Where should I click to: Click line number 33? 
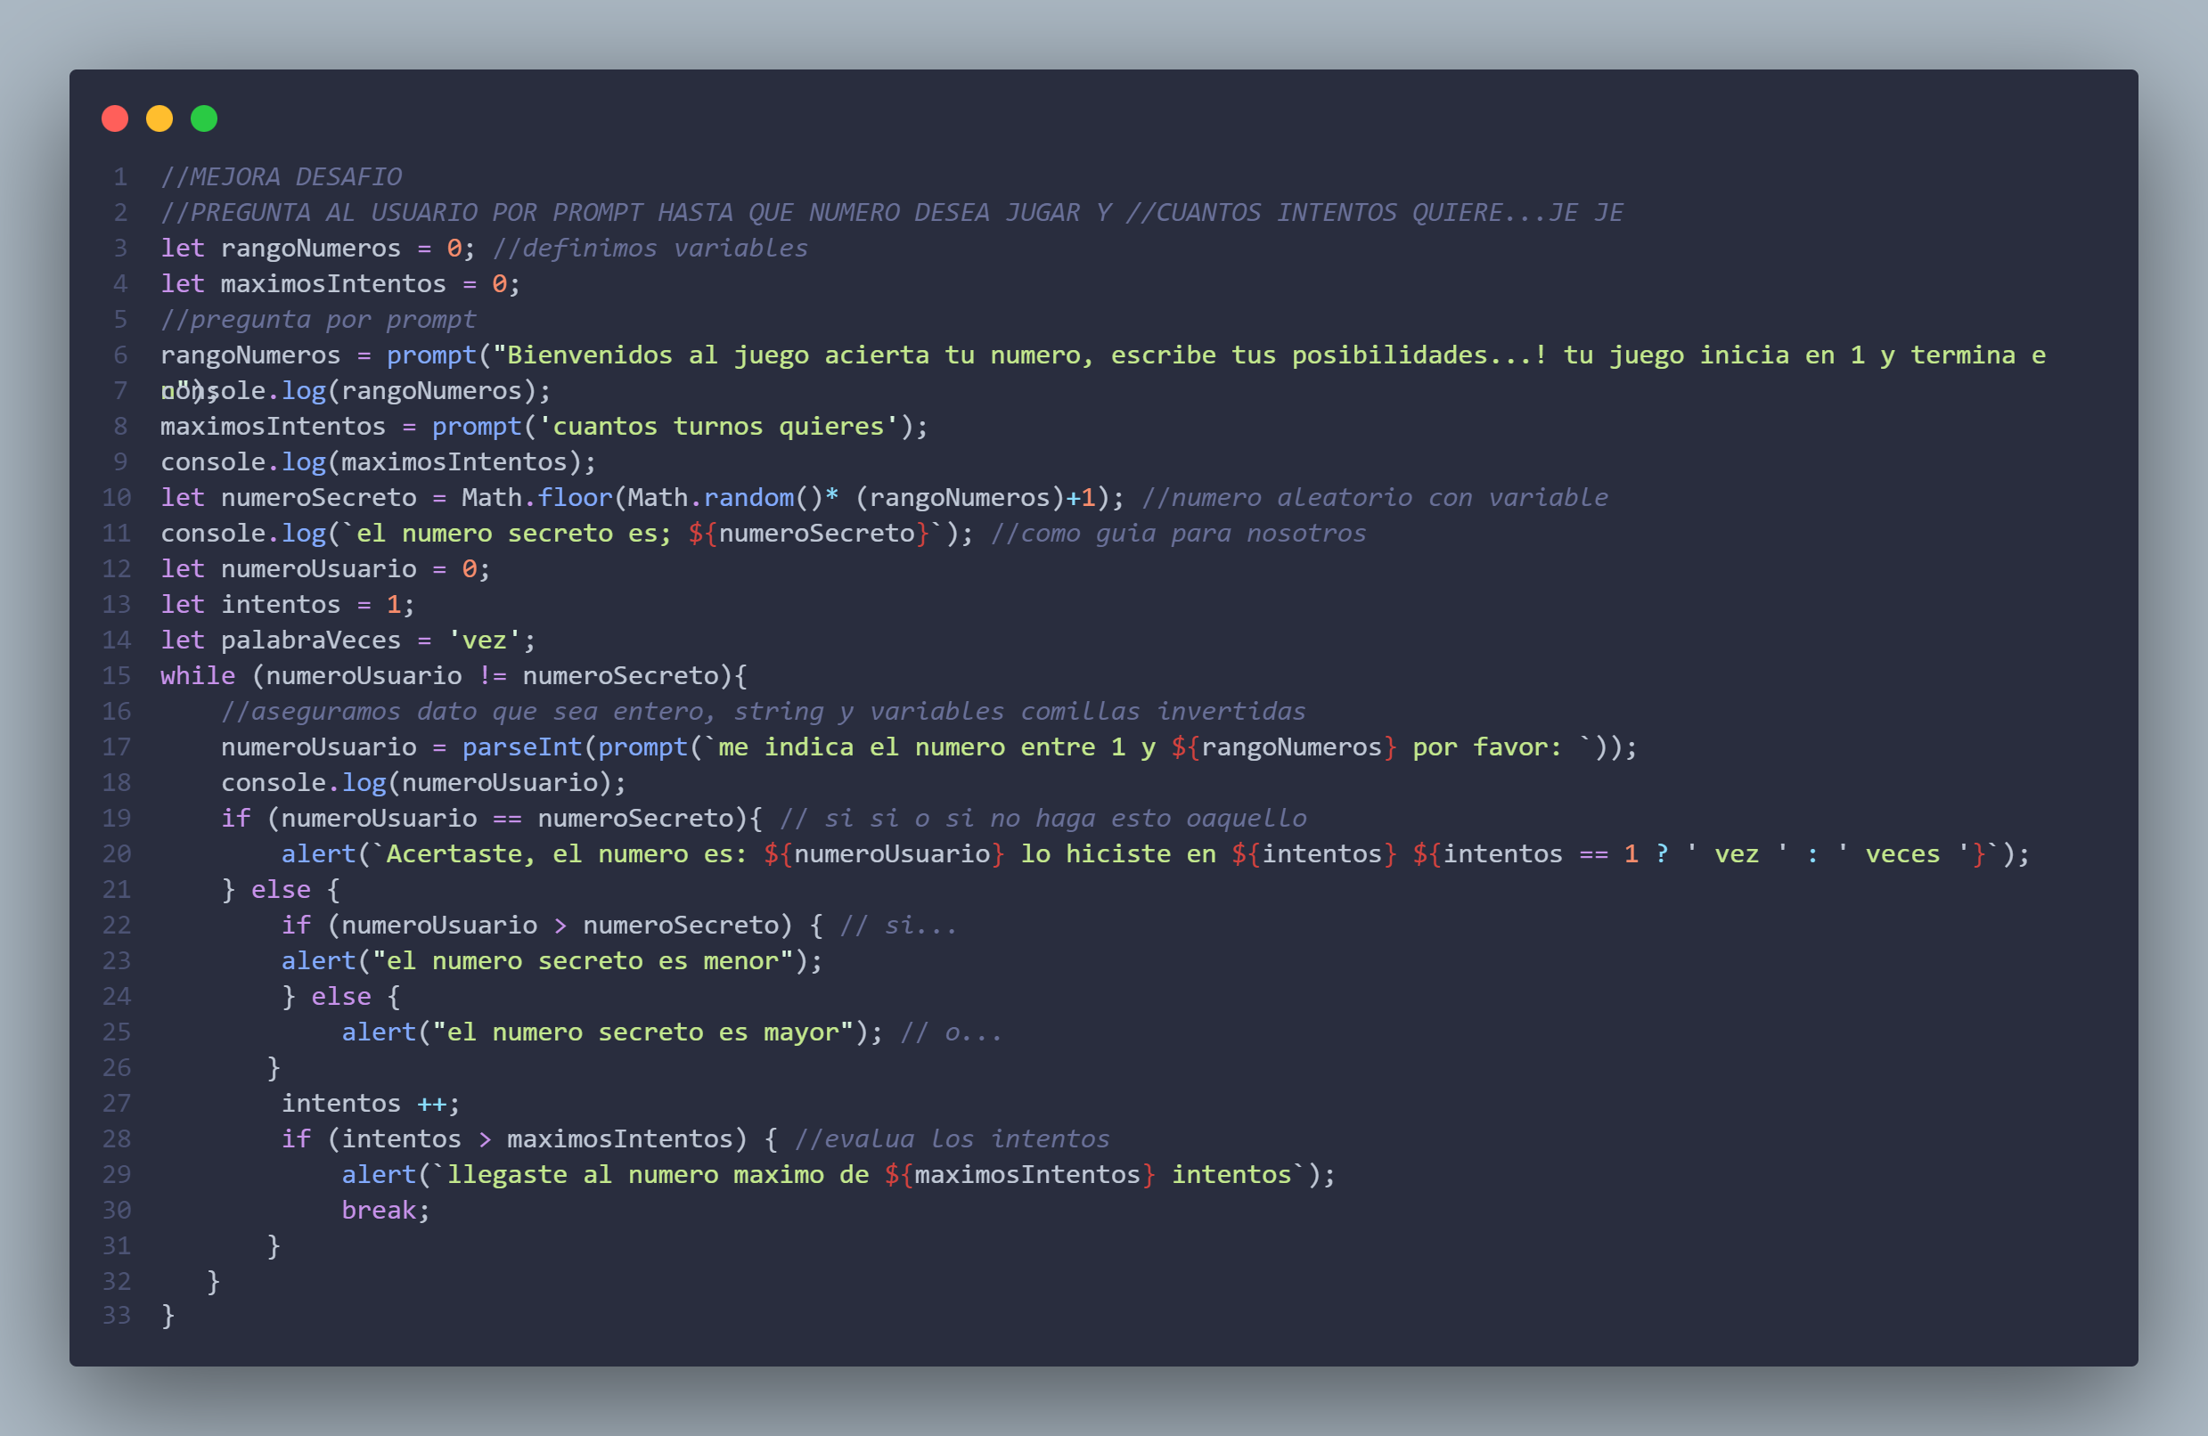pyautogui.click(x=117, y=1316)
